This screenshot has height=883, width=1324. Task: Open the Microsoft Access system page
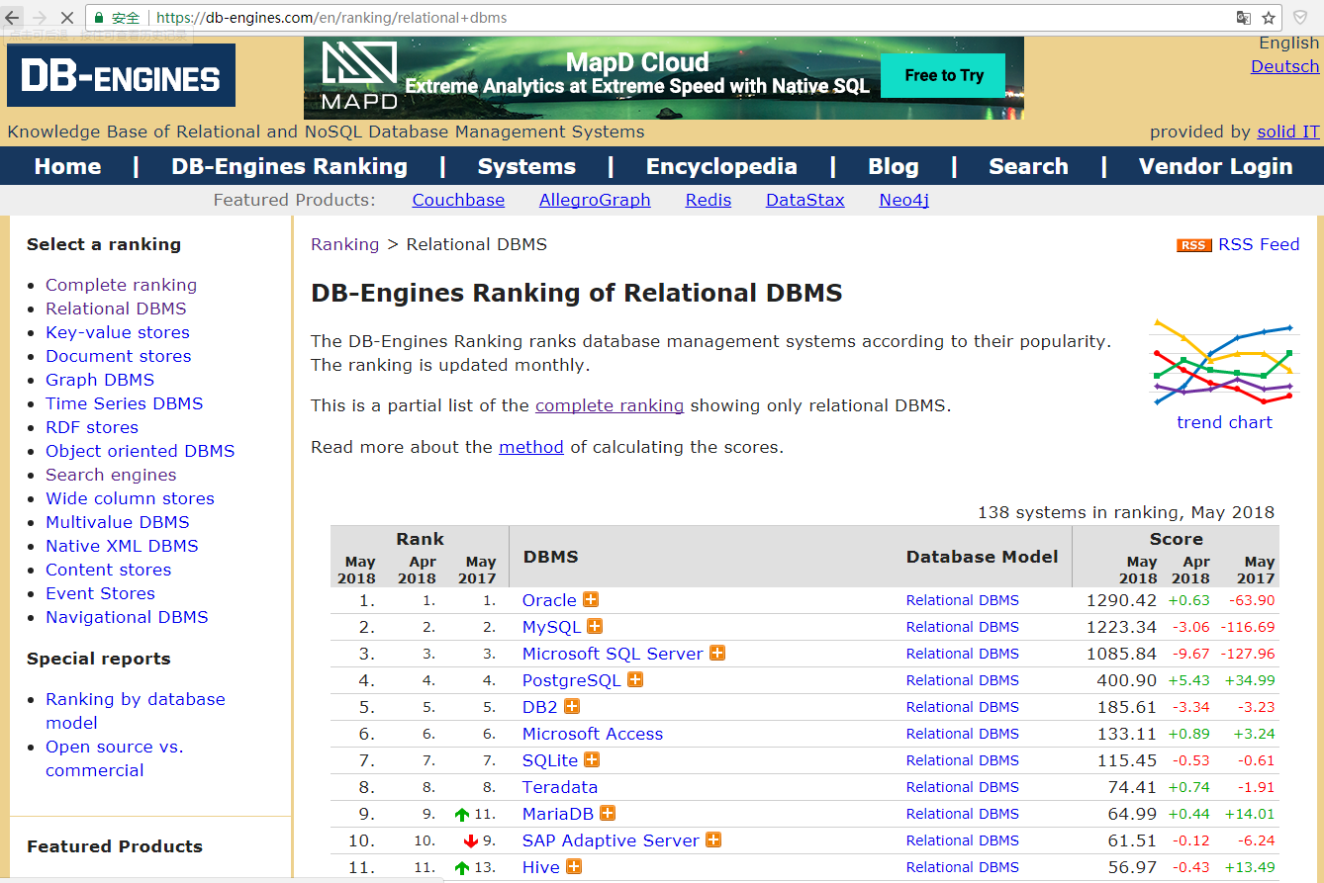(593, 734)
